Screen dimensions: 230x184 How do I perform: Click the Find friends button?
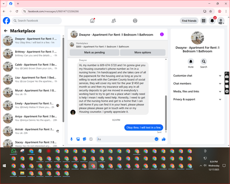coord(189,21)
